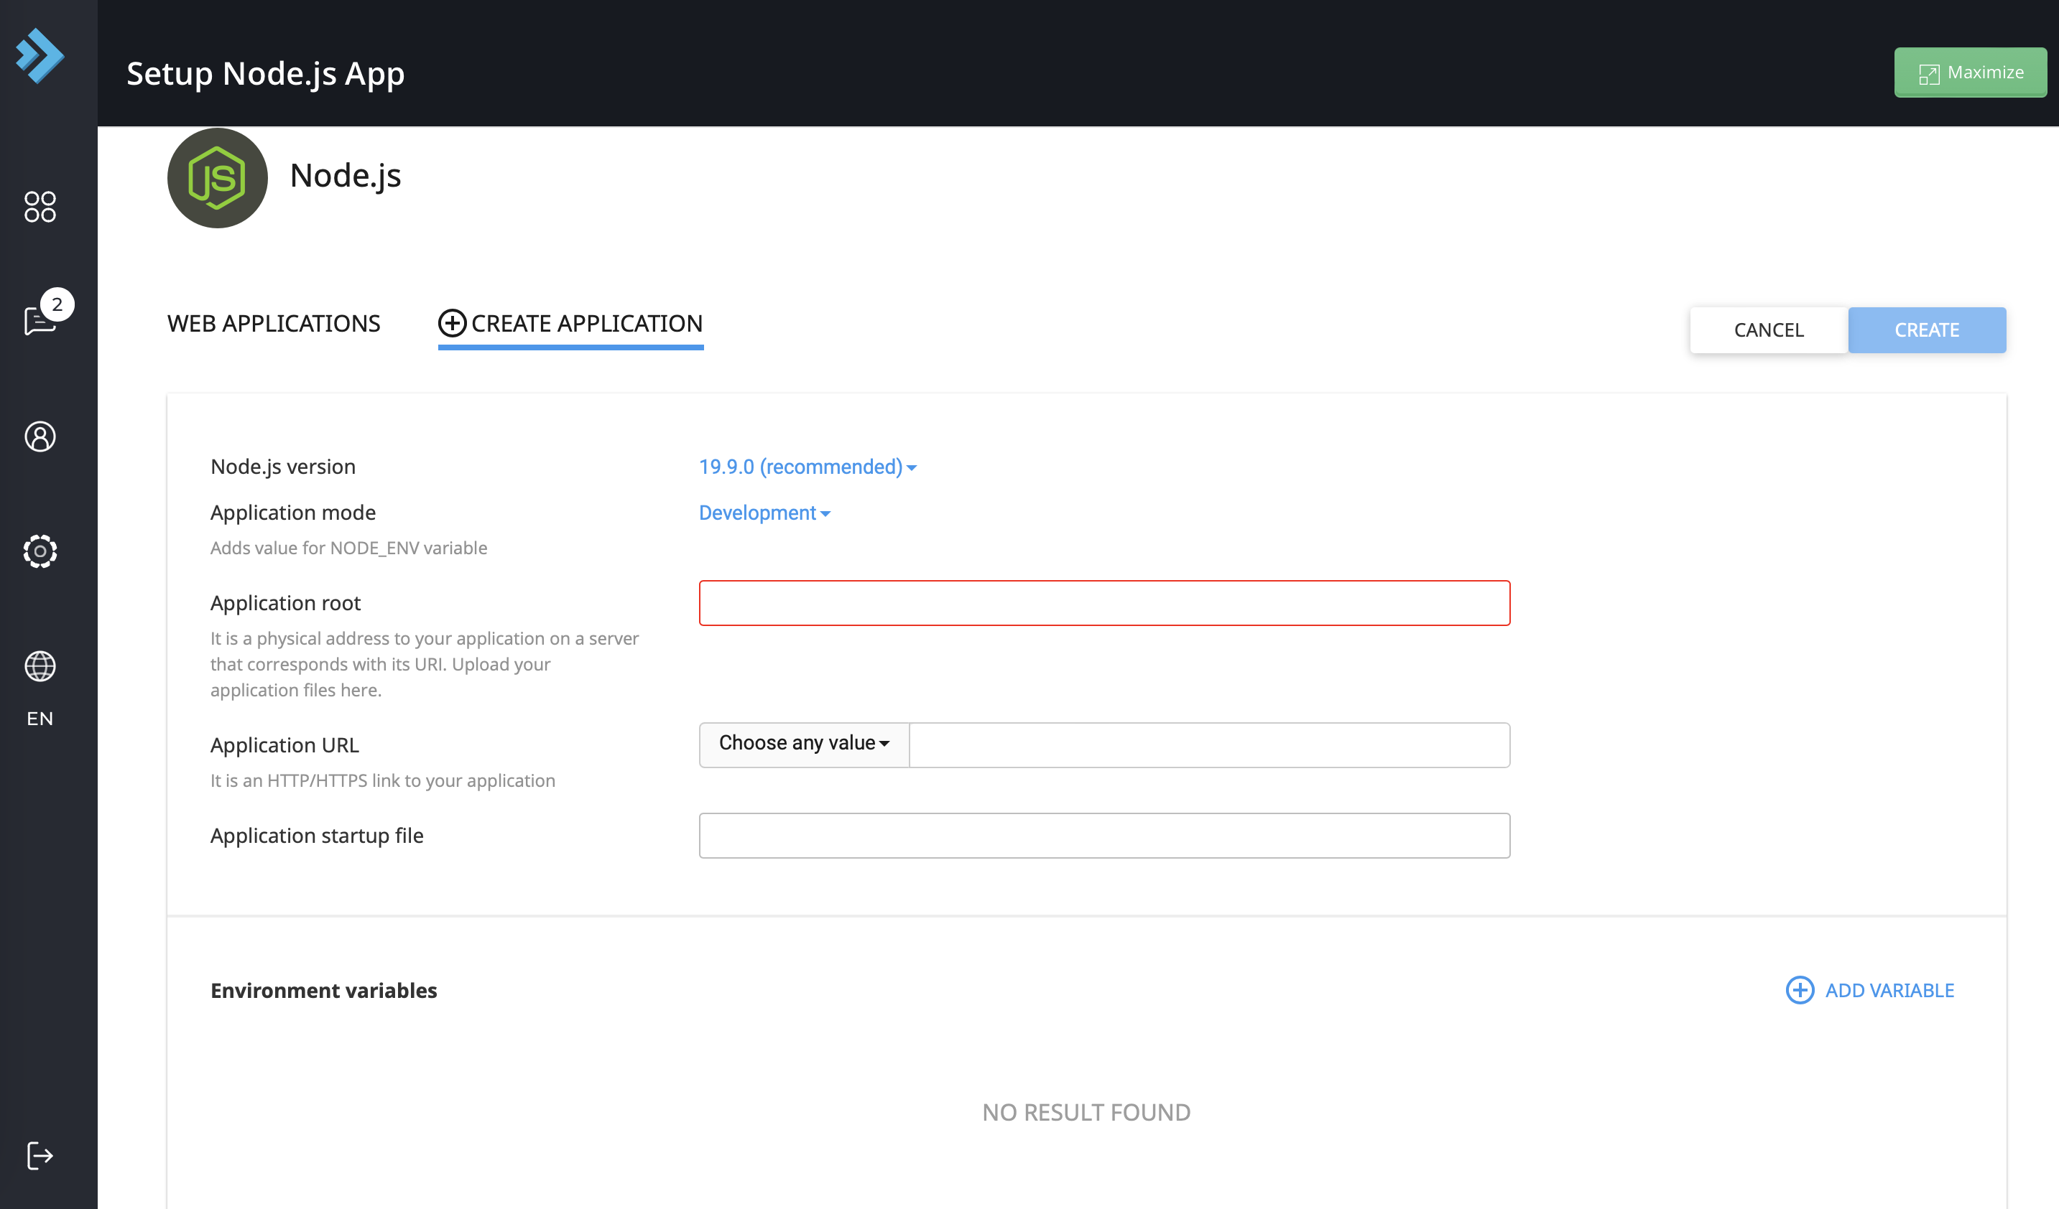Click the Adds value for NODE_ENV variable hint
The image size is (2059, 1209).
(x=348, y=548)
